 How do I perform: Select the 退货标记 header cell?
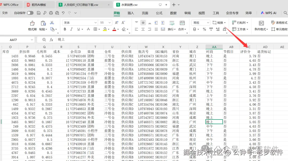[265, 52]
